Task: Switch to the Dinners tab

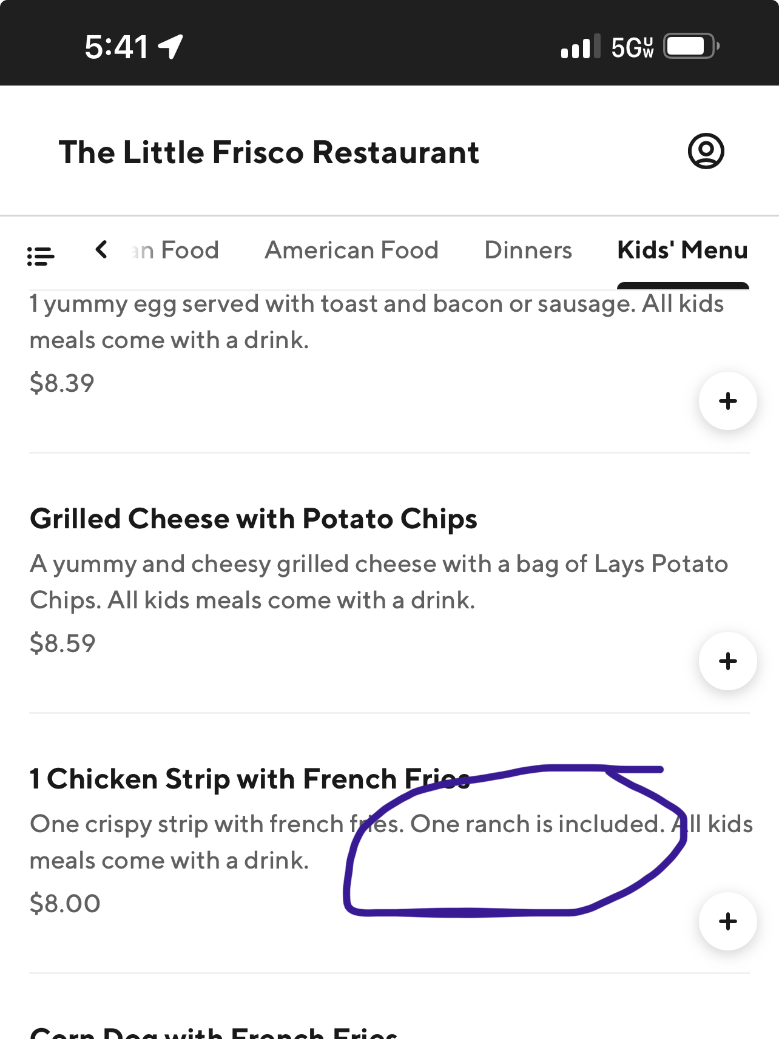Action: tap(528, 251)
